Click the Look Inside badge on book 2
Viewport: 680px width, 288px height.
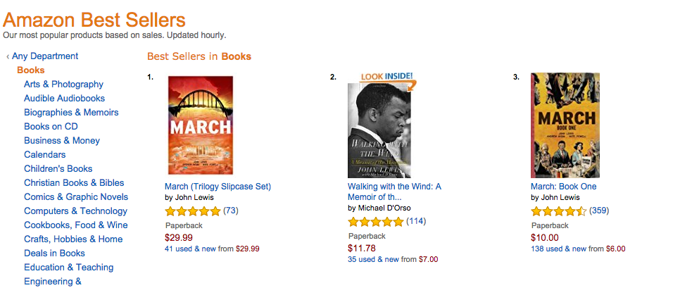[x=386, y=77]
